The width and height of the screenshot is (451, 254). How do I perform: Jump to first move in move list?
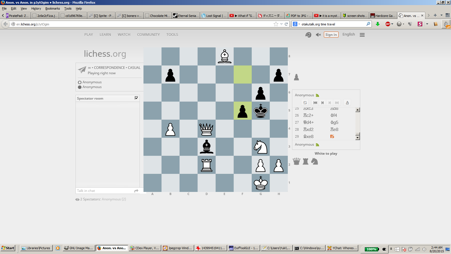(x=315, y=103)
